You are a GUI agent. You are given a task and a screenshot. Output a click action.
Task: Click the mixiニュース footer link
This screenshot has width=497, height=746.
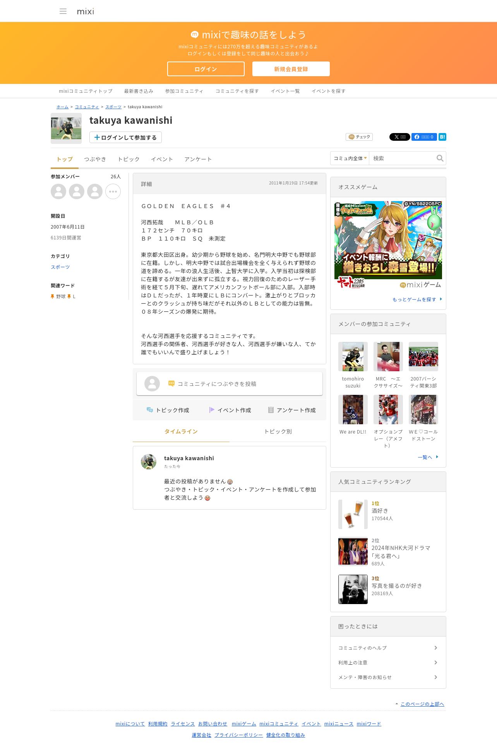(339, 724)
